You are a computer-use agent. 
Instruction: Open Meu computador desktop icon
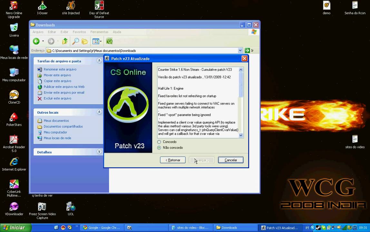pyautogui.click(x=14, y=74)
